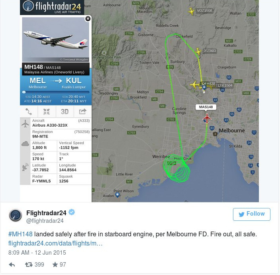Click the JST803 yellow plane icon
This screenshot has width=280, height=275.
click(x=198, y=51)
